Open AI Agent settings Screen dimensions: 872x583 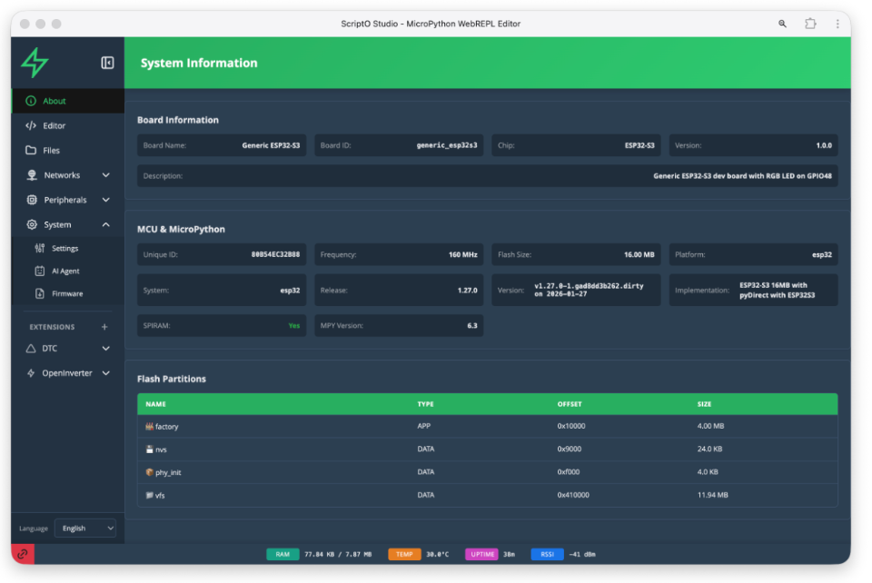coord(64,271)
